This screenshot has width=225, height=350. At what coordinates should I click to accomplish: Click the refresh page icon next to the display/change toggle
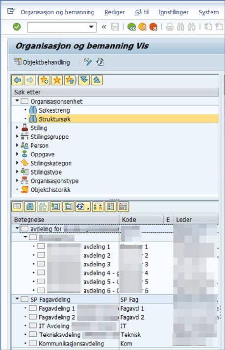100,62
